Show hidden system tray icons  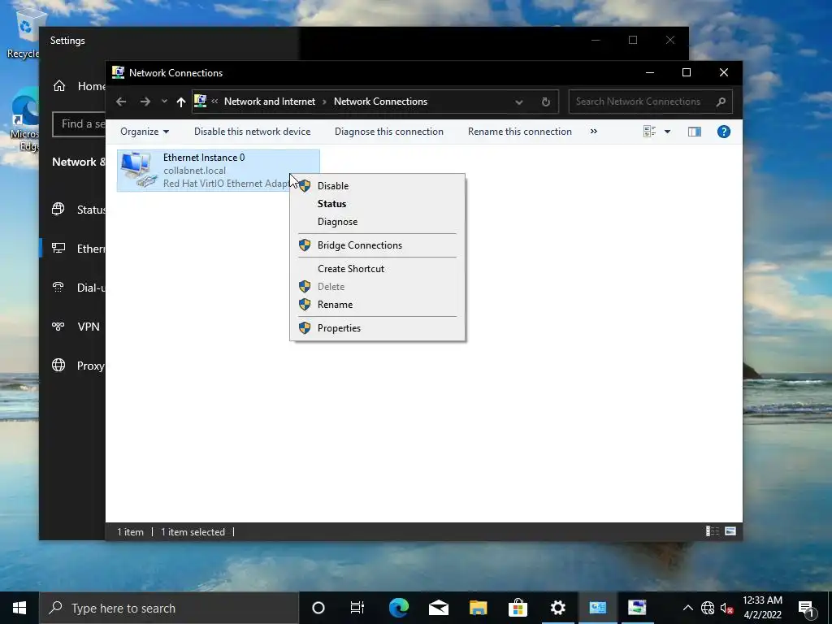[687, 608]
